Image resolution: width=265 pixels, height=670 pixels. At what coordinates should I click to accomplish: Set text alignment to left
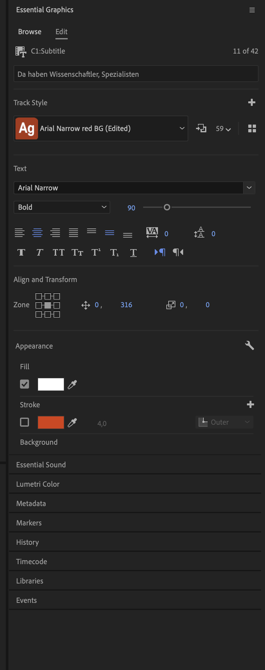point(20,233)
